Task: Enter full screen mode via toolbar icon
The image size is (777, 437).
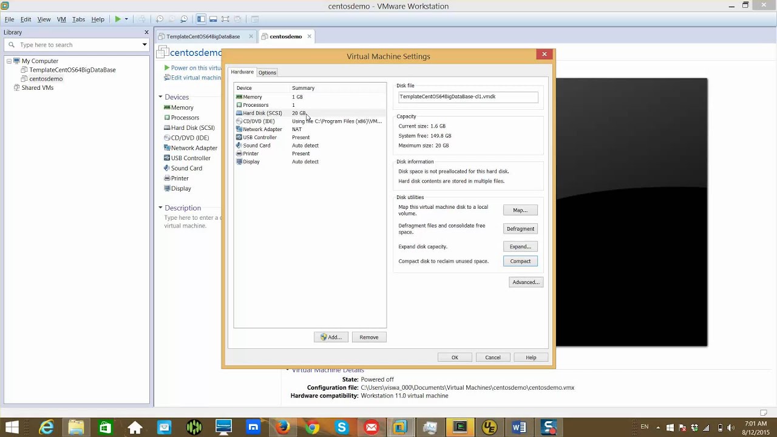Action: click(225, 19)
